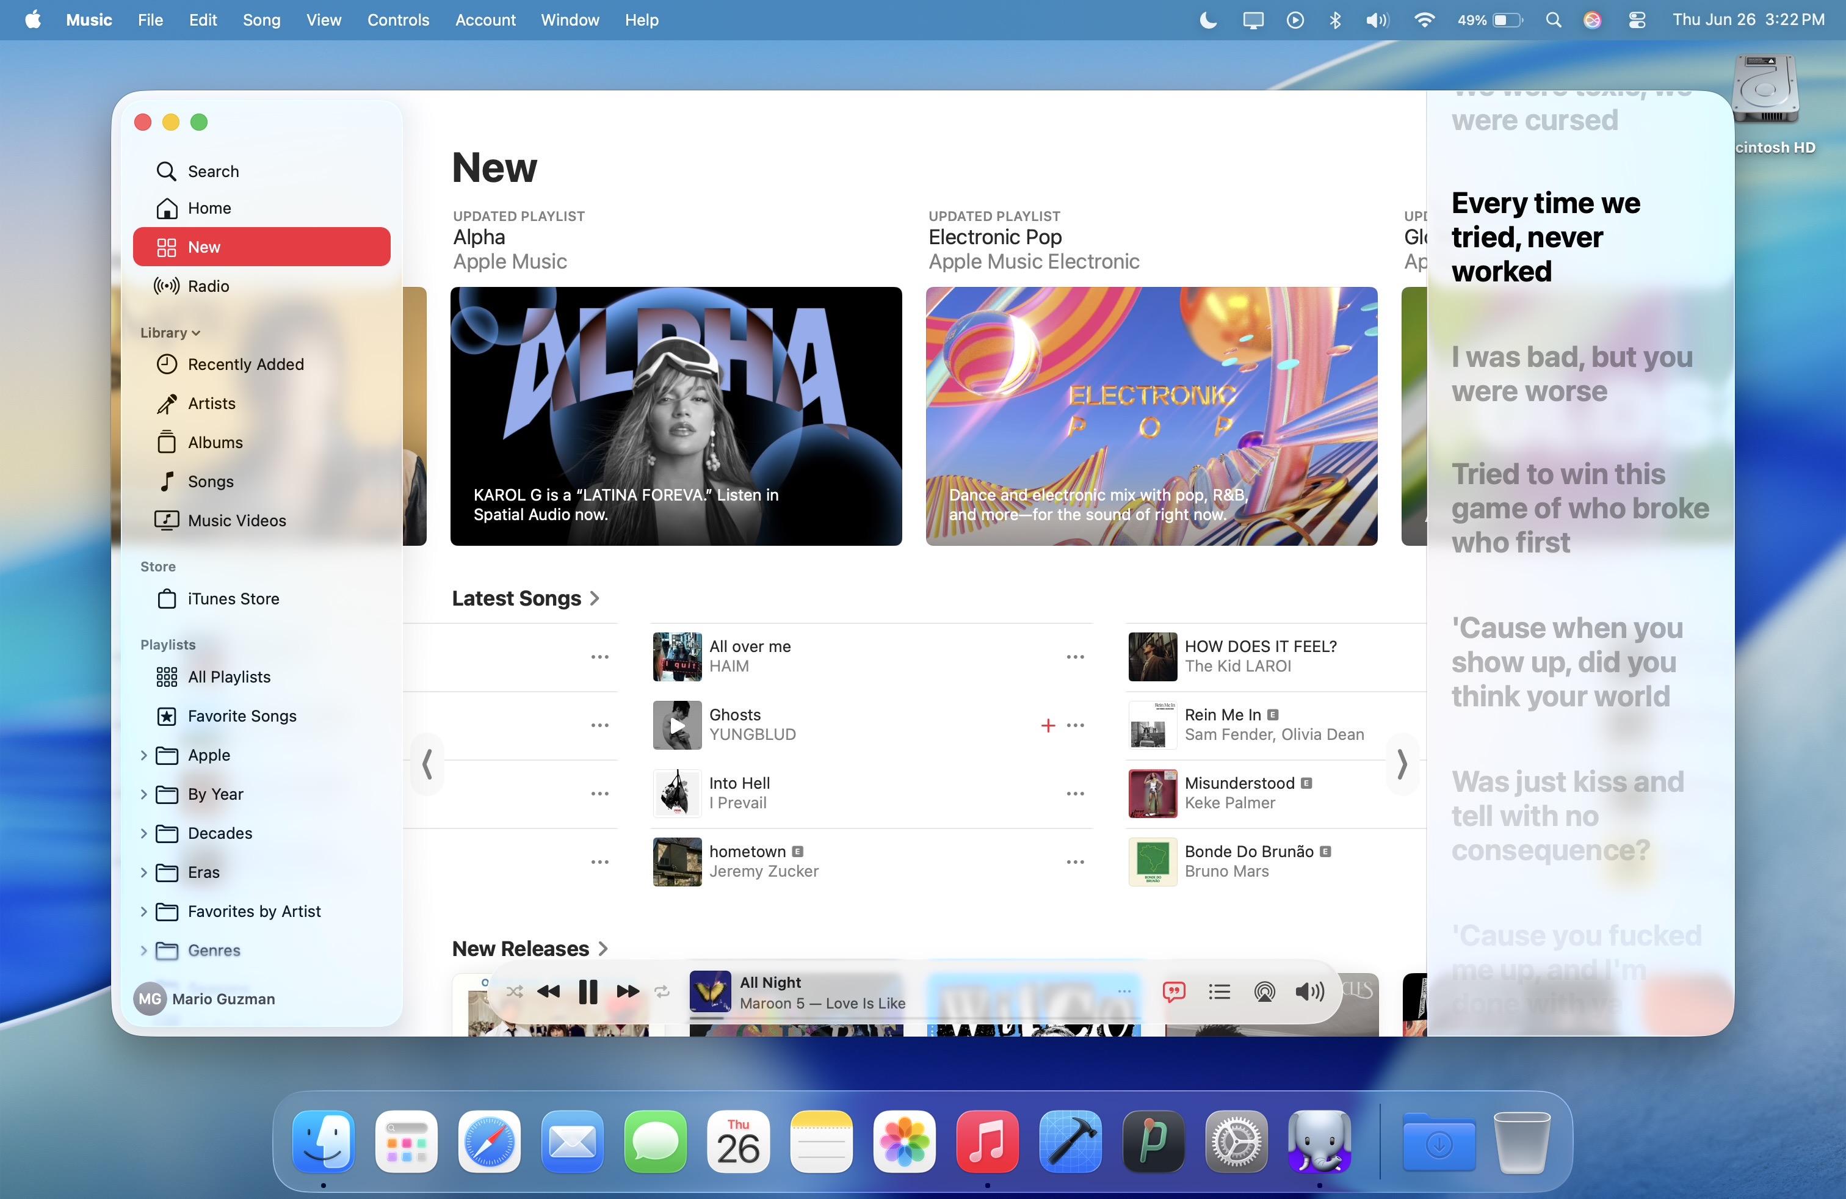Collapse the Library section header
Image resolution: width=1846 pixels, height=1199 pixels.
point(170,333)
